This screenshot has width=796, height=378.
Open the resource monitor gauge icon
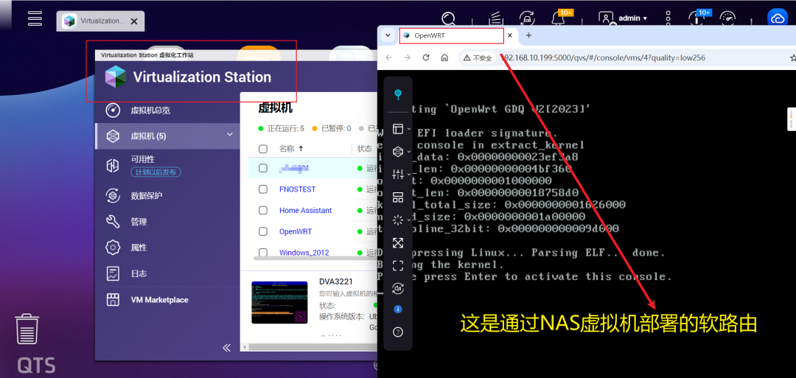(x=727, y=18)
